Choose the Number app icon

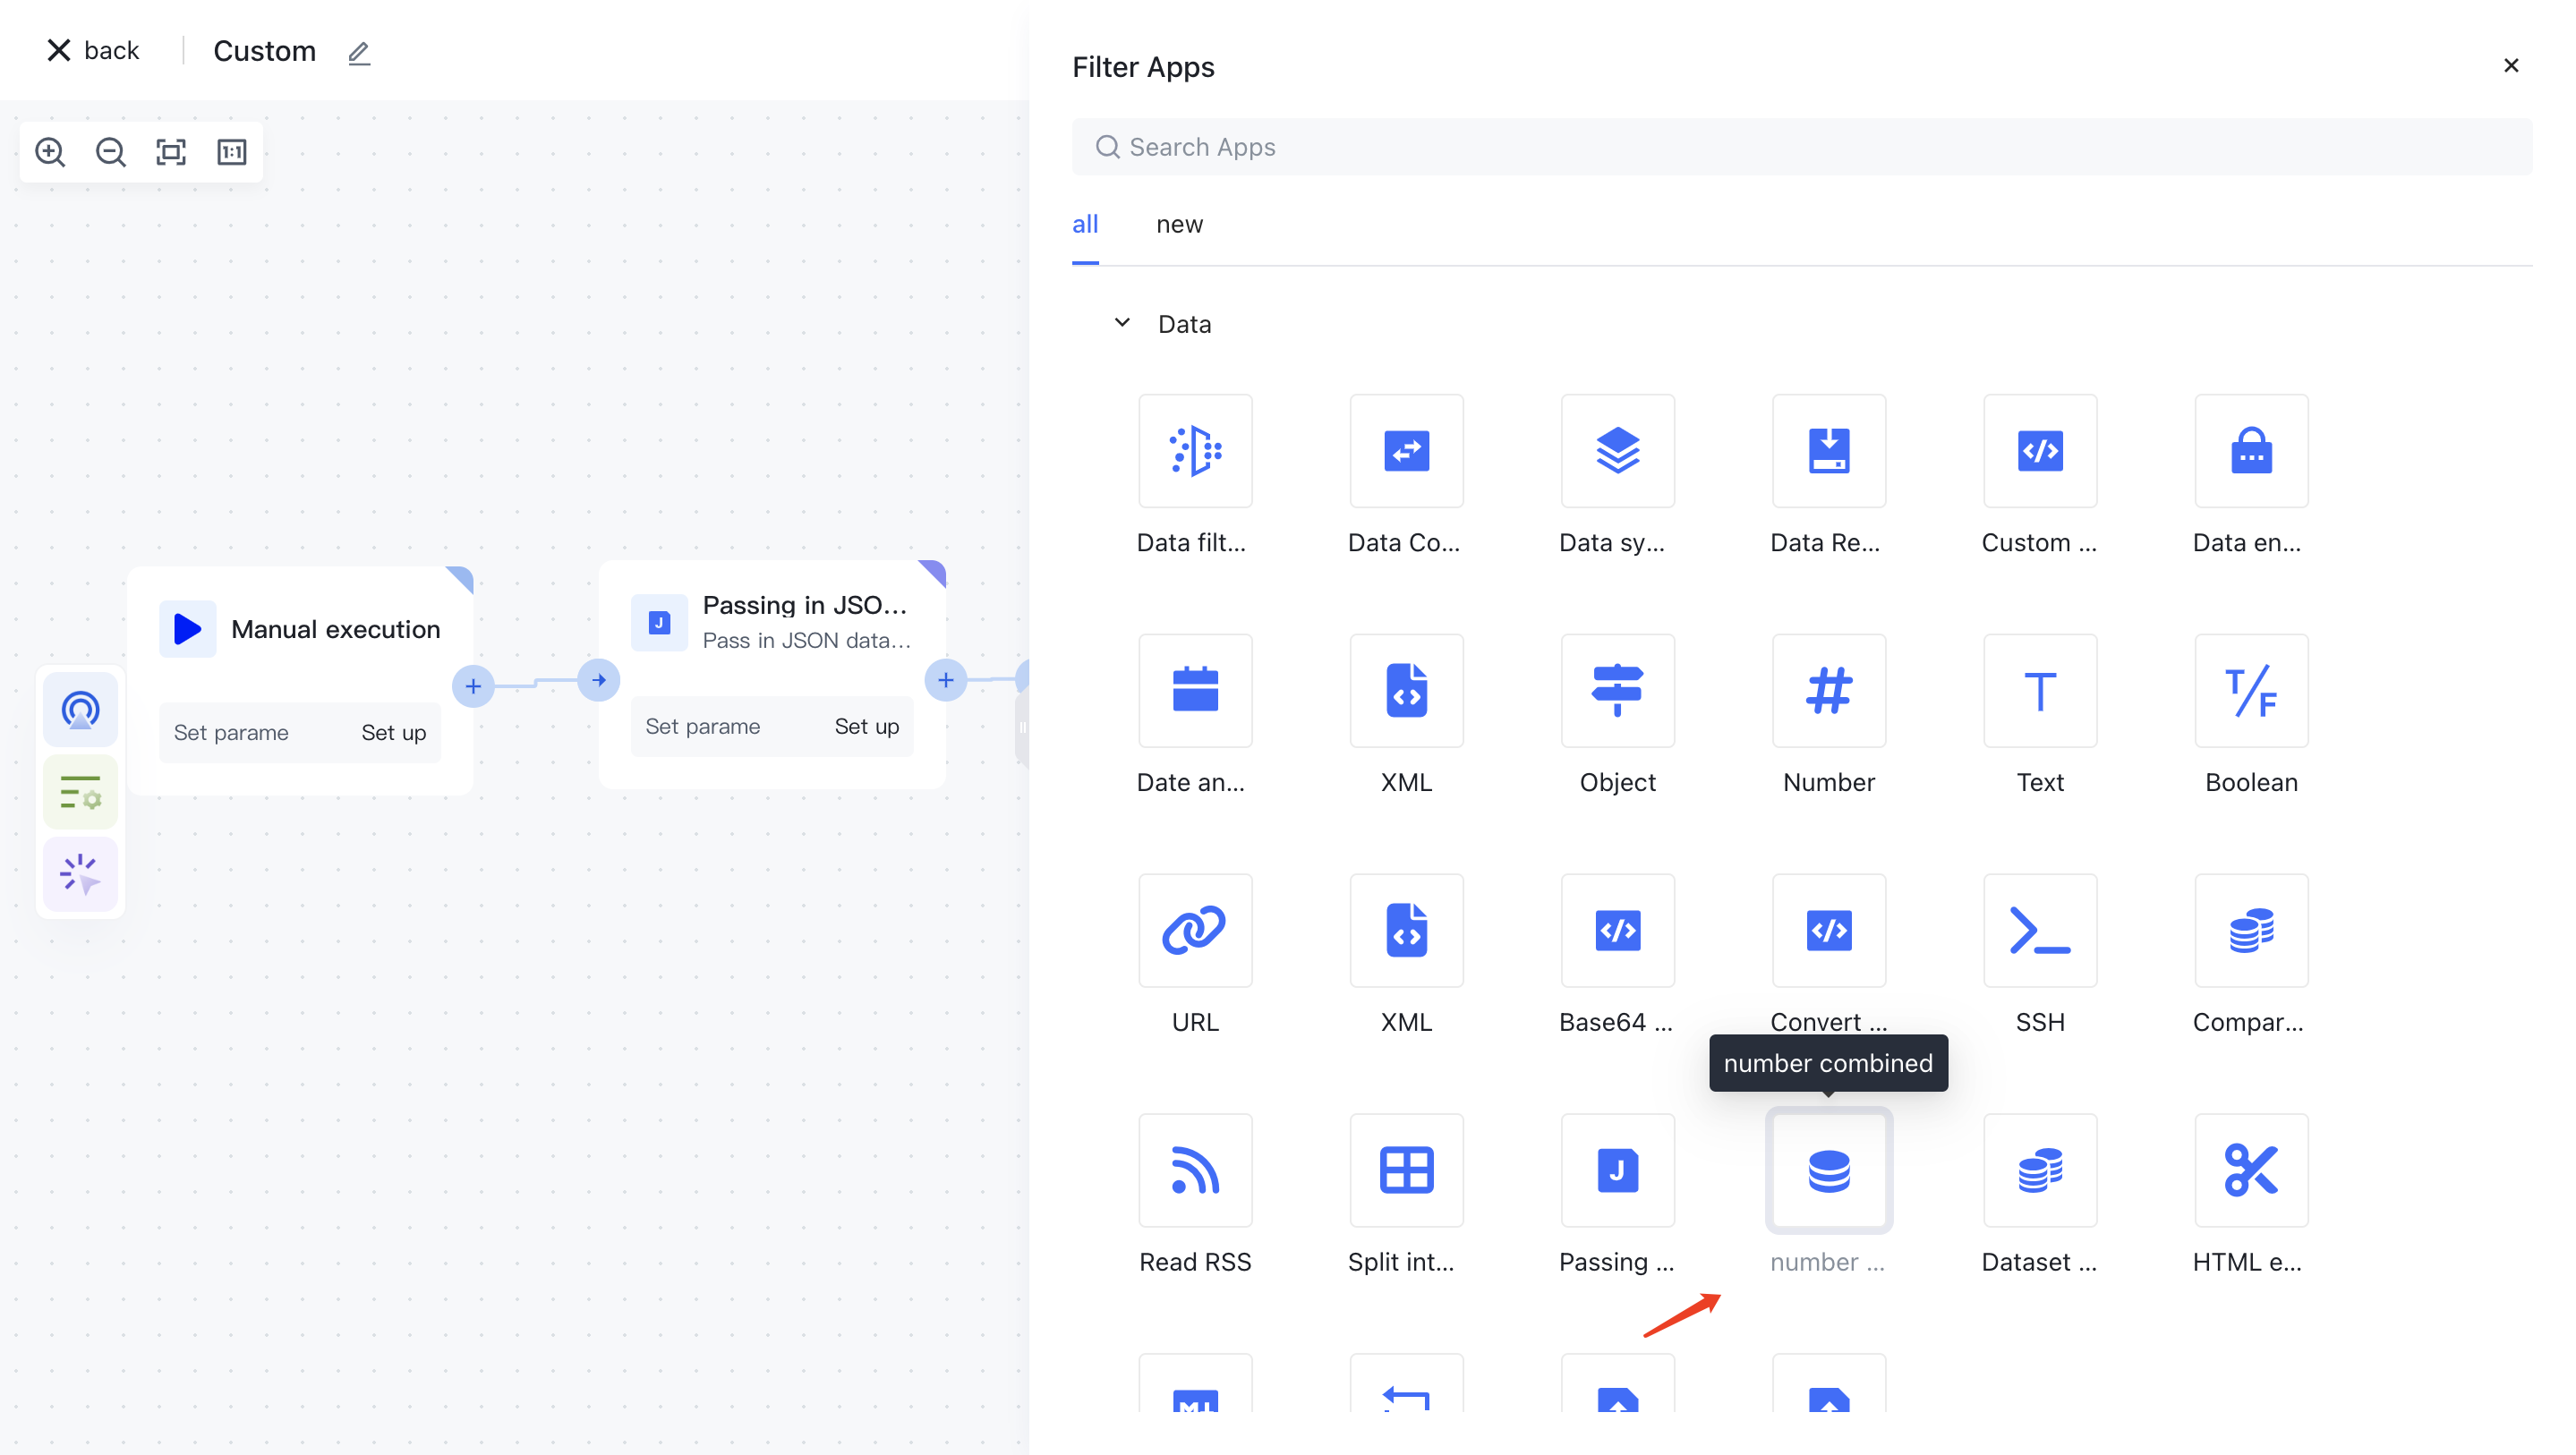(1828, 691)
